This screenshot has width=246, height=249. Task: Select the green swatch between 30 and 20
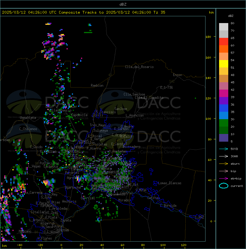(x=224, y=123)
